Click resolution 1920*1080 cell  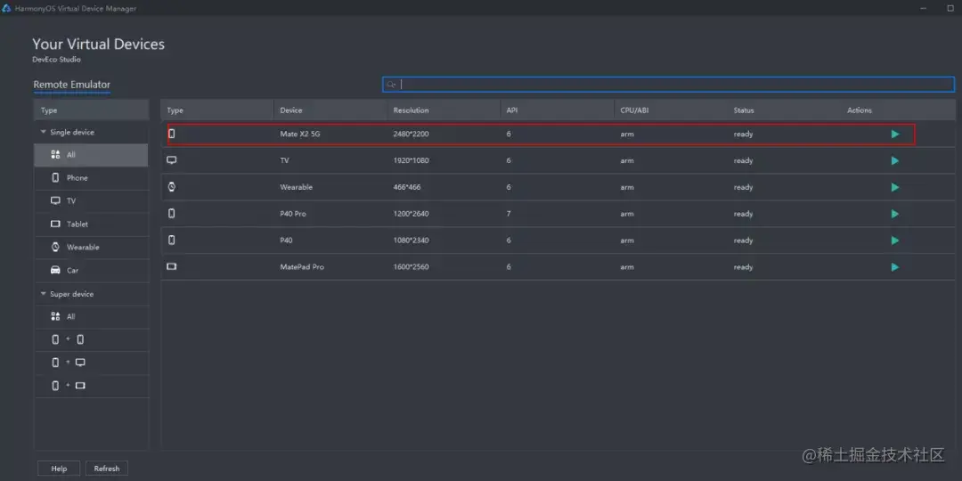(411, 160)
